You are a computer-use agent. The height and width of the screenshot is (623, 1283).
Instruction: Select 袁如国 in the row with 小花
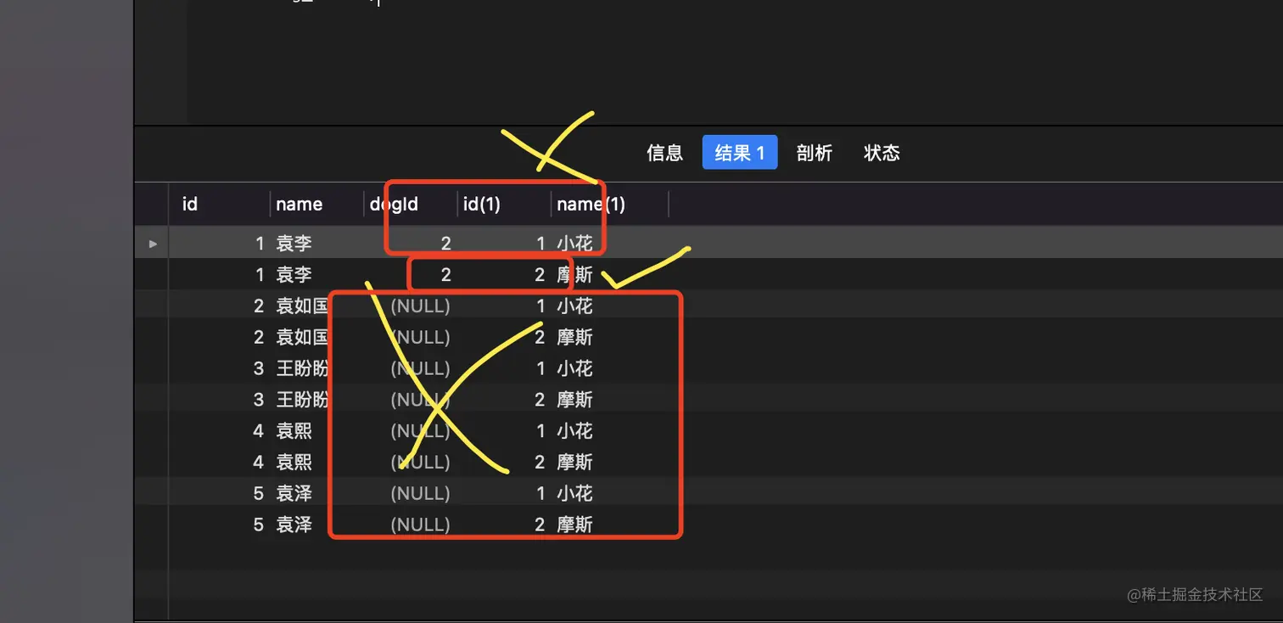pyautogui.click(x=302, y=306)
